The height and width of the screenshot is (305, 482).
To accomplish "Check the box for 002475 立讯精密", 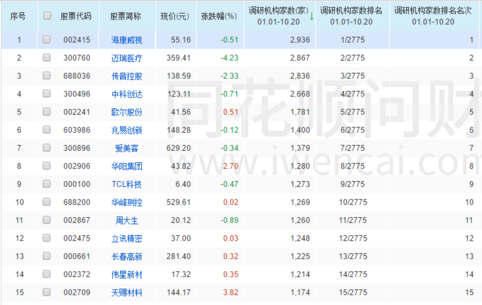I will [x=47, y=238].
